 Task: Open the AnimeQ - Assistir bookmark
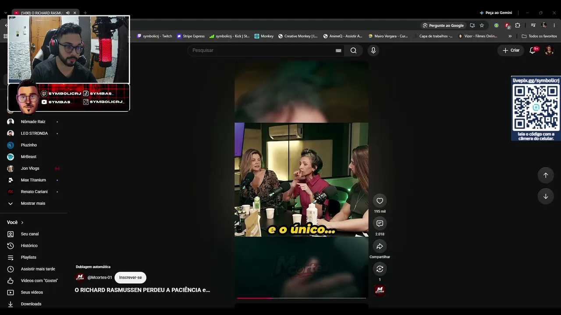click(343, 36)
